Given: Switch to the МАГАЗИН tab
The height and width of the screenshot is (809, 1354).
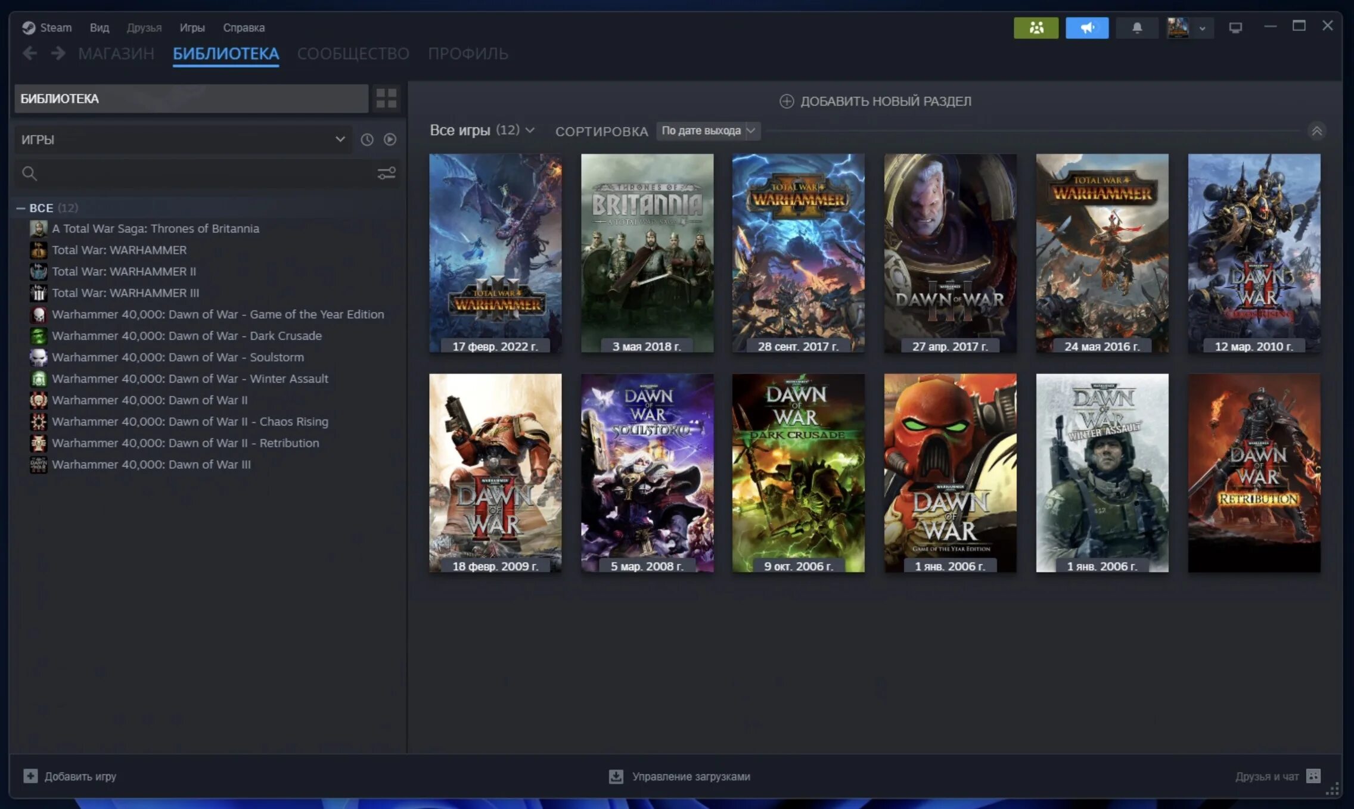Looking at the screenshot, I should point(116,54).
